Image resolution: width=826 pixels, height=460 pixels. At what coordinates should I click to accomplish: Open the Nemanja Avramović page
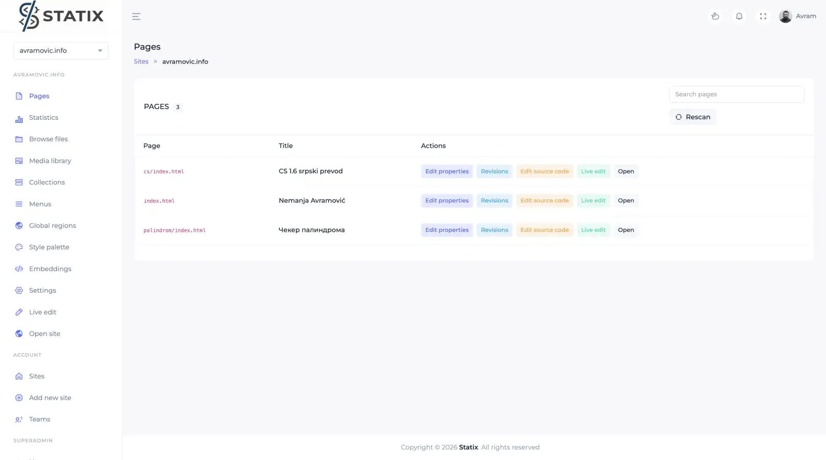[x=626, y=201]
